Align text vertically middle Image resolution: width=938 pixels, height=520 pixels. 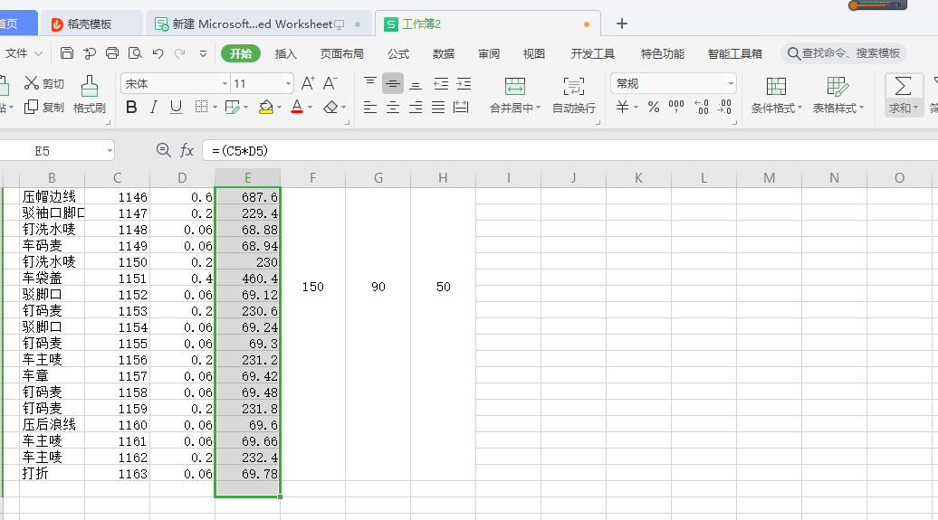(392, 84)
